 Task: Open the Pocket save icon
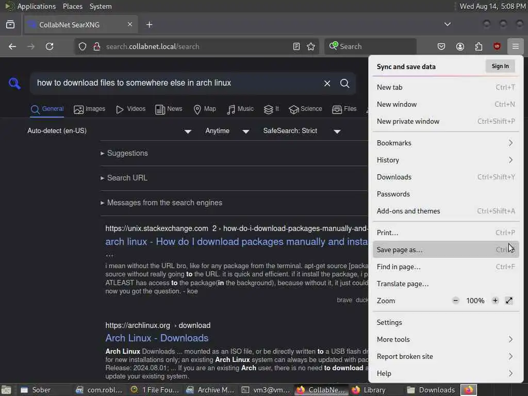click(x=441, y=46)
